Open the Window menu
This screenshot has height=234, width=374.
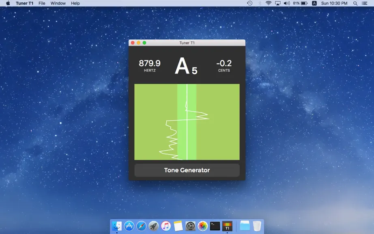coord(58,3)
